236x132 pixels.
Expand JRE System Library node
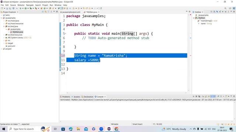pos(4,37)
